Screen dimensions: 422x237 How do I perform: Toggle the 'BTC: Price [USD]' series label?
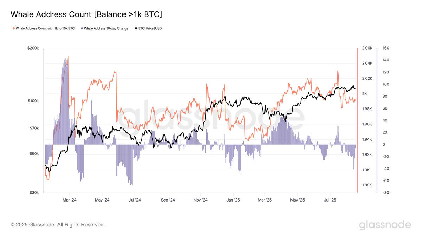(150, 28)
